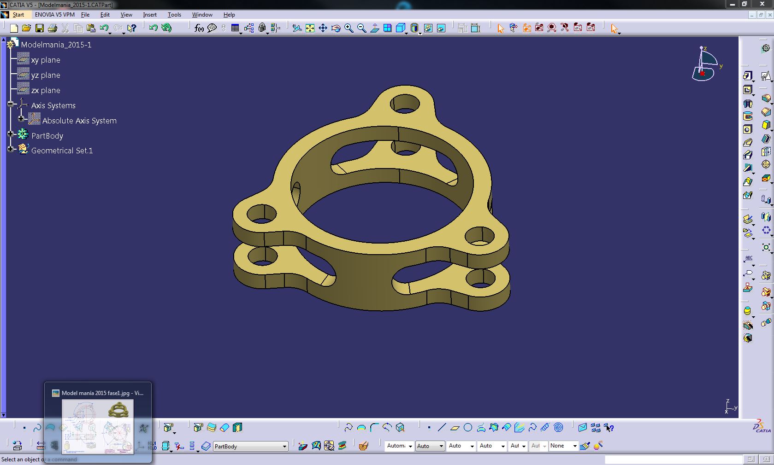Screen dimensions: 774x465
Task: Expand Absolute Axis System node
Action: point(21,119)
